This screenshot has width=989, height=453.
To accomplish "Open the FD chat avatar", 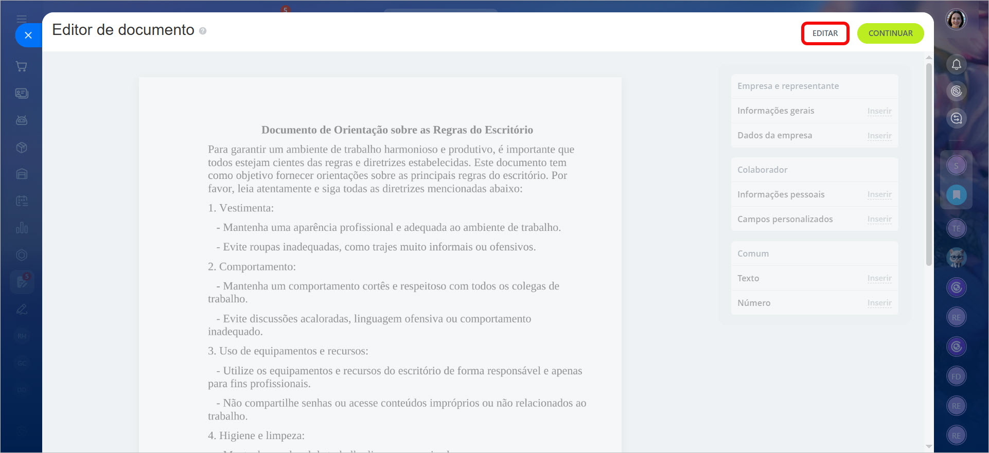I will [956, 376].
